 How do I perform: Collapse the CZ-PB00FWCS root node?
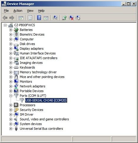coord(5,25)
